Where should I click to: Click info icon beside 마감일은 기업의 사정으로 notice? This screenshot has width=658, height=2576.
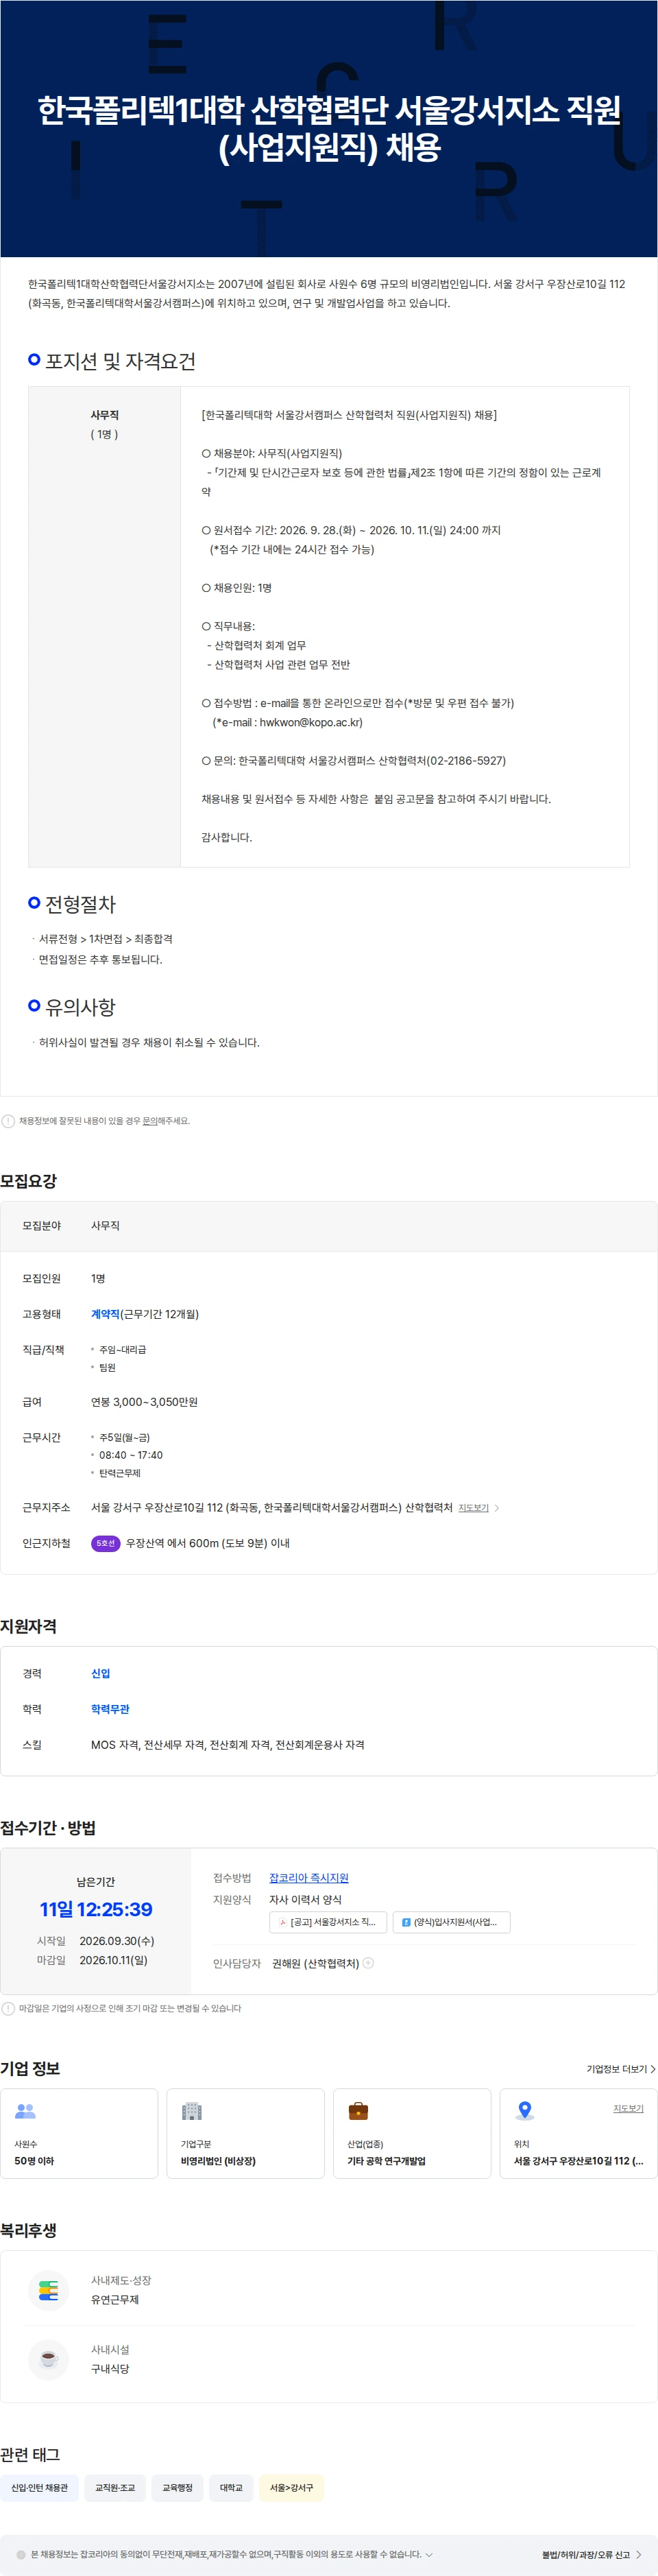(x=8, y=2008)
